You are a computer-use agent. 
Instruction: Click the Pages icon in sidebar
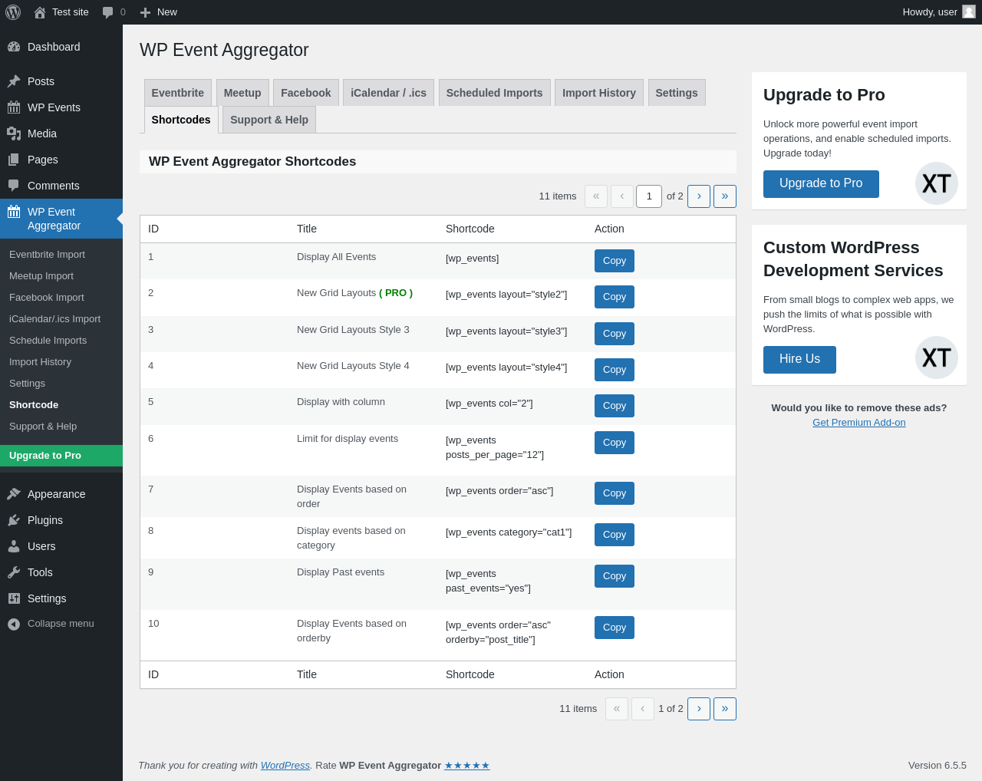pos(14,160)
